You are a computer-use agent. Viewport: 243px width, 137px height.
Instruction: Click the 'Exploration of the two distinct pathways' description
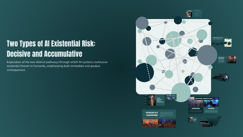click(57, 66)
